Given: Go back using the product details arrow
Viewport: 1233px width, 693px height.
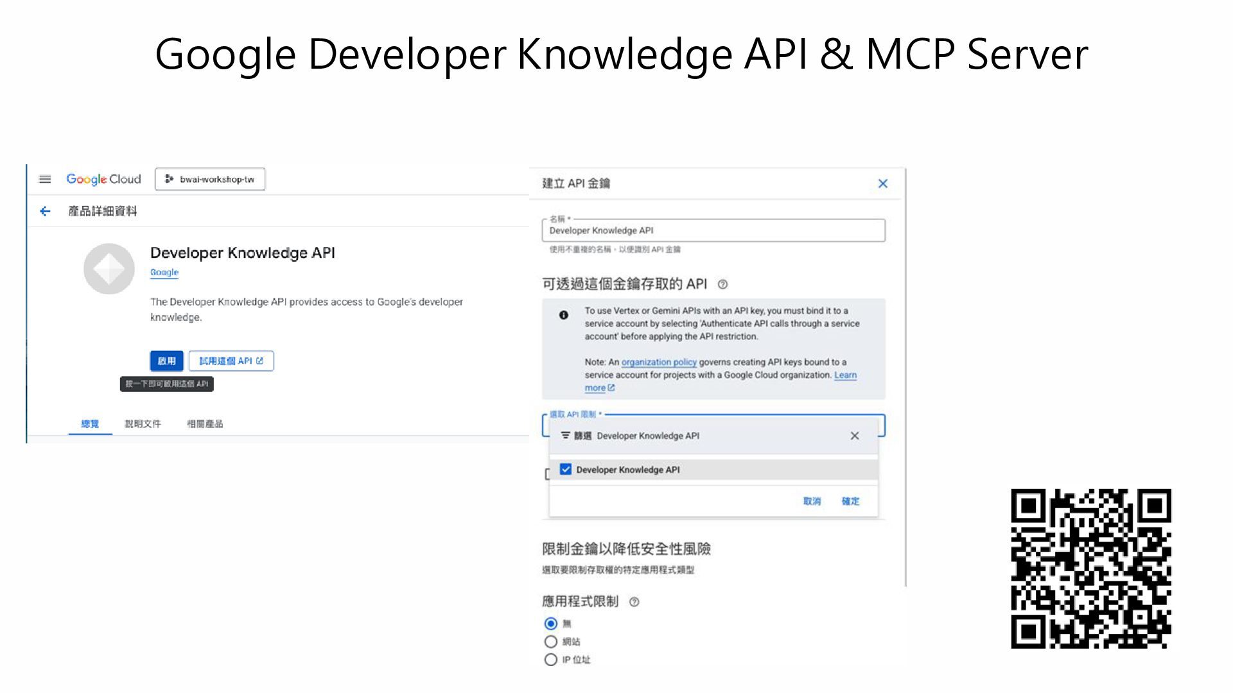Looking at the screenshot, I should [x=45, y=211].
